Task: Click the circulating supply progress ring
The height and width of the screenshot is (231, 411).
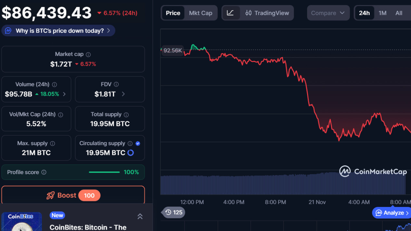Action: 131,153
